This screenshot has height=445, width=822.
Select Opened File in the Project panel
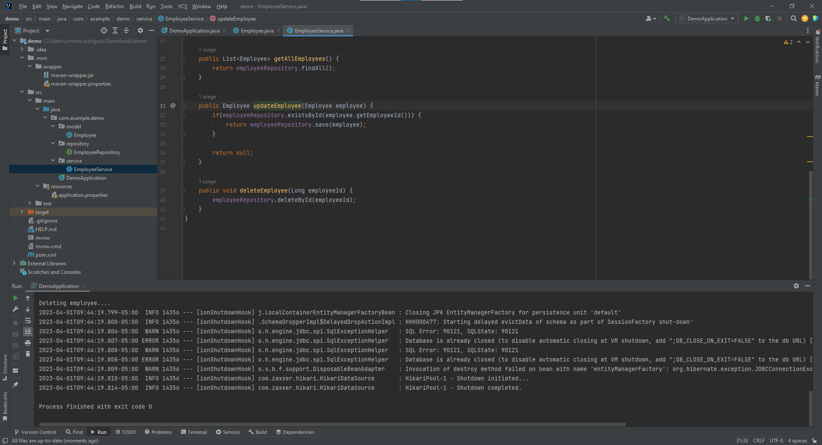104,30
